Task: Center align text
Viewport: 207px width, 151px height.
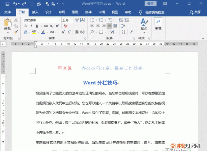Action: [x=98, y=26]
